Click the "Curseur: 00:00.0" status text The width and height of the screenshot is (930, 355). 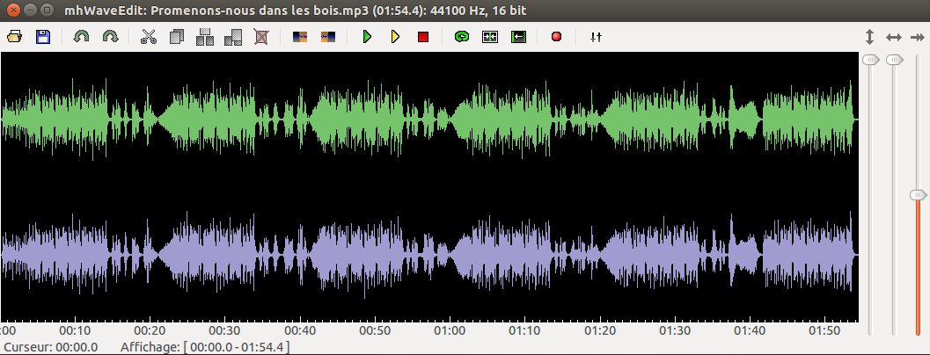point(51,347)
